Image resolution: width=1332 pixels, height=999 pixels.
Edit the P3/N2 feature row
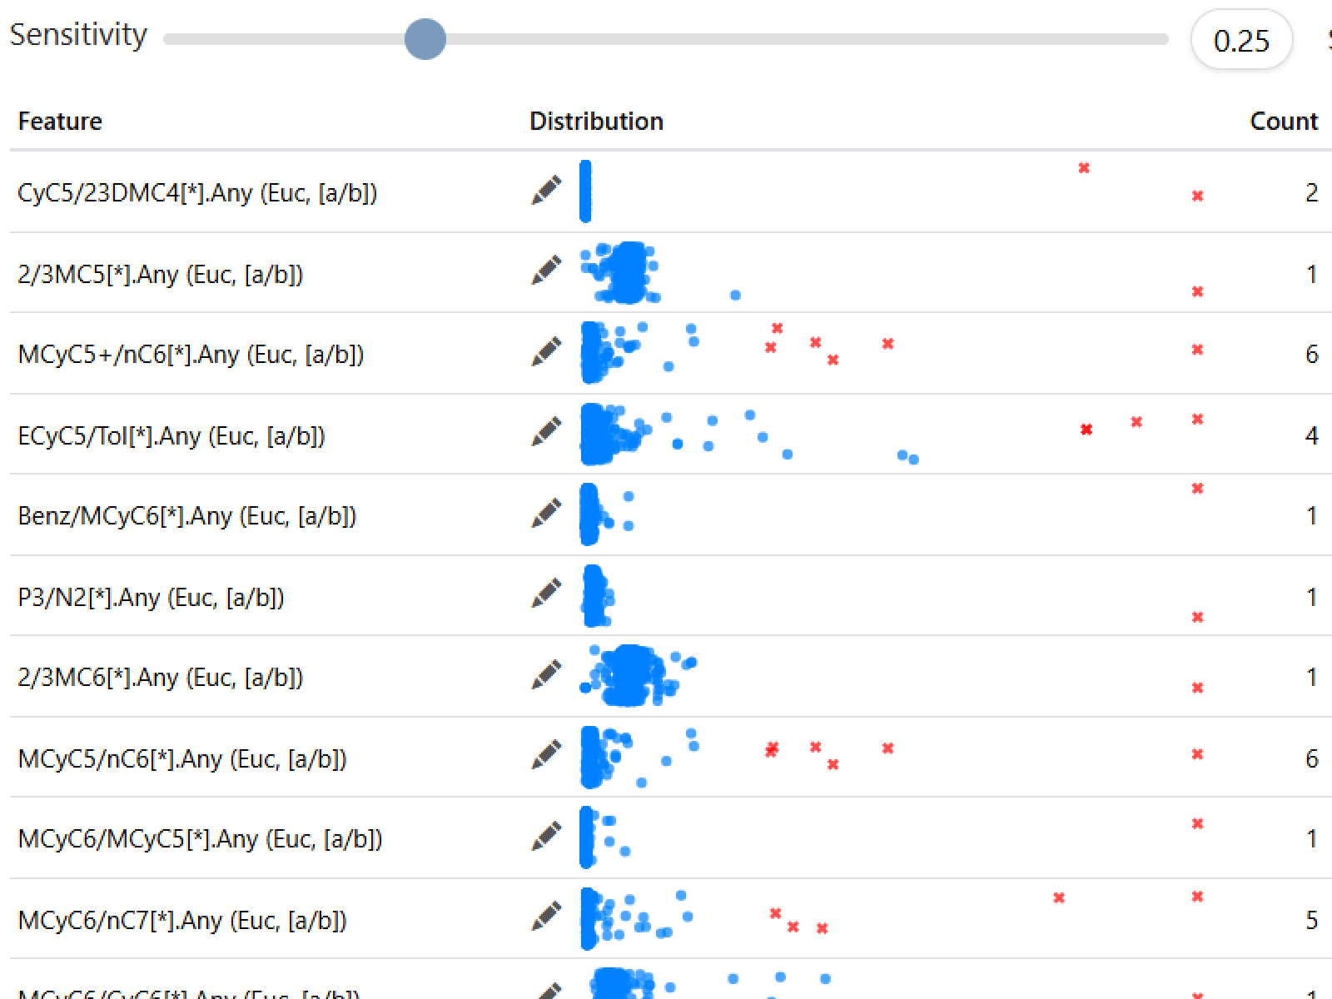click(x=546, y=594)
